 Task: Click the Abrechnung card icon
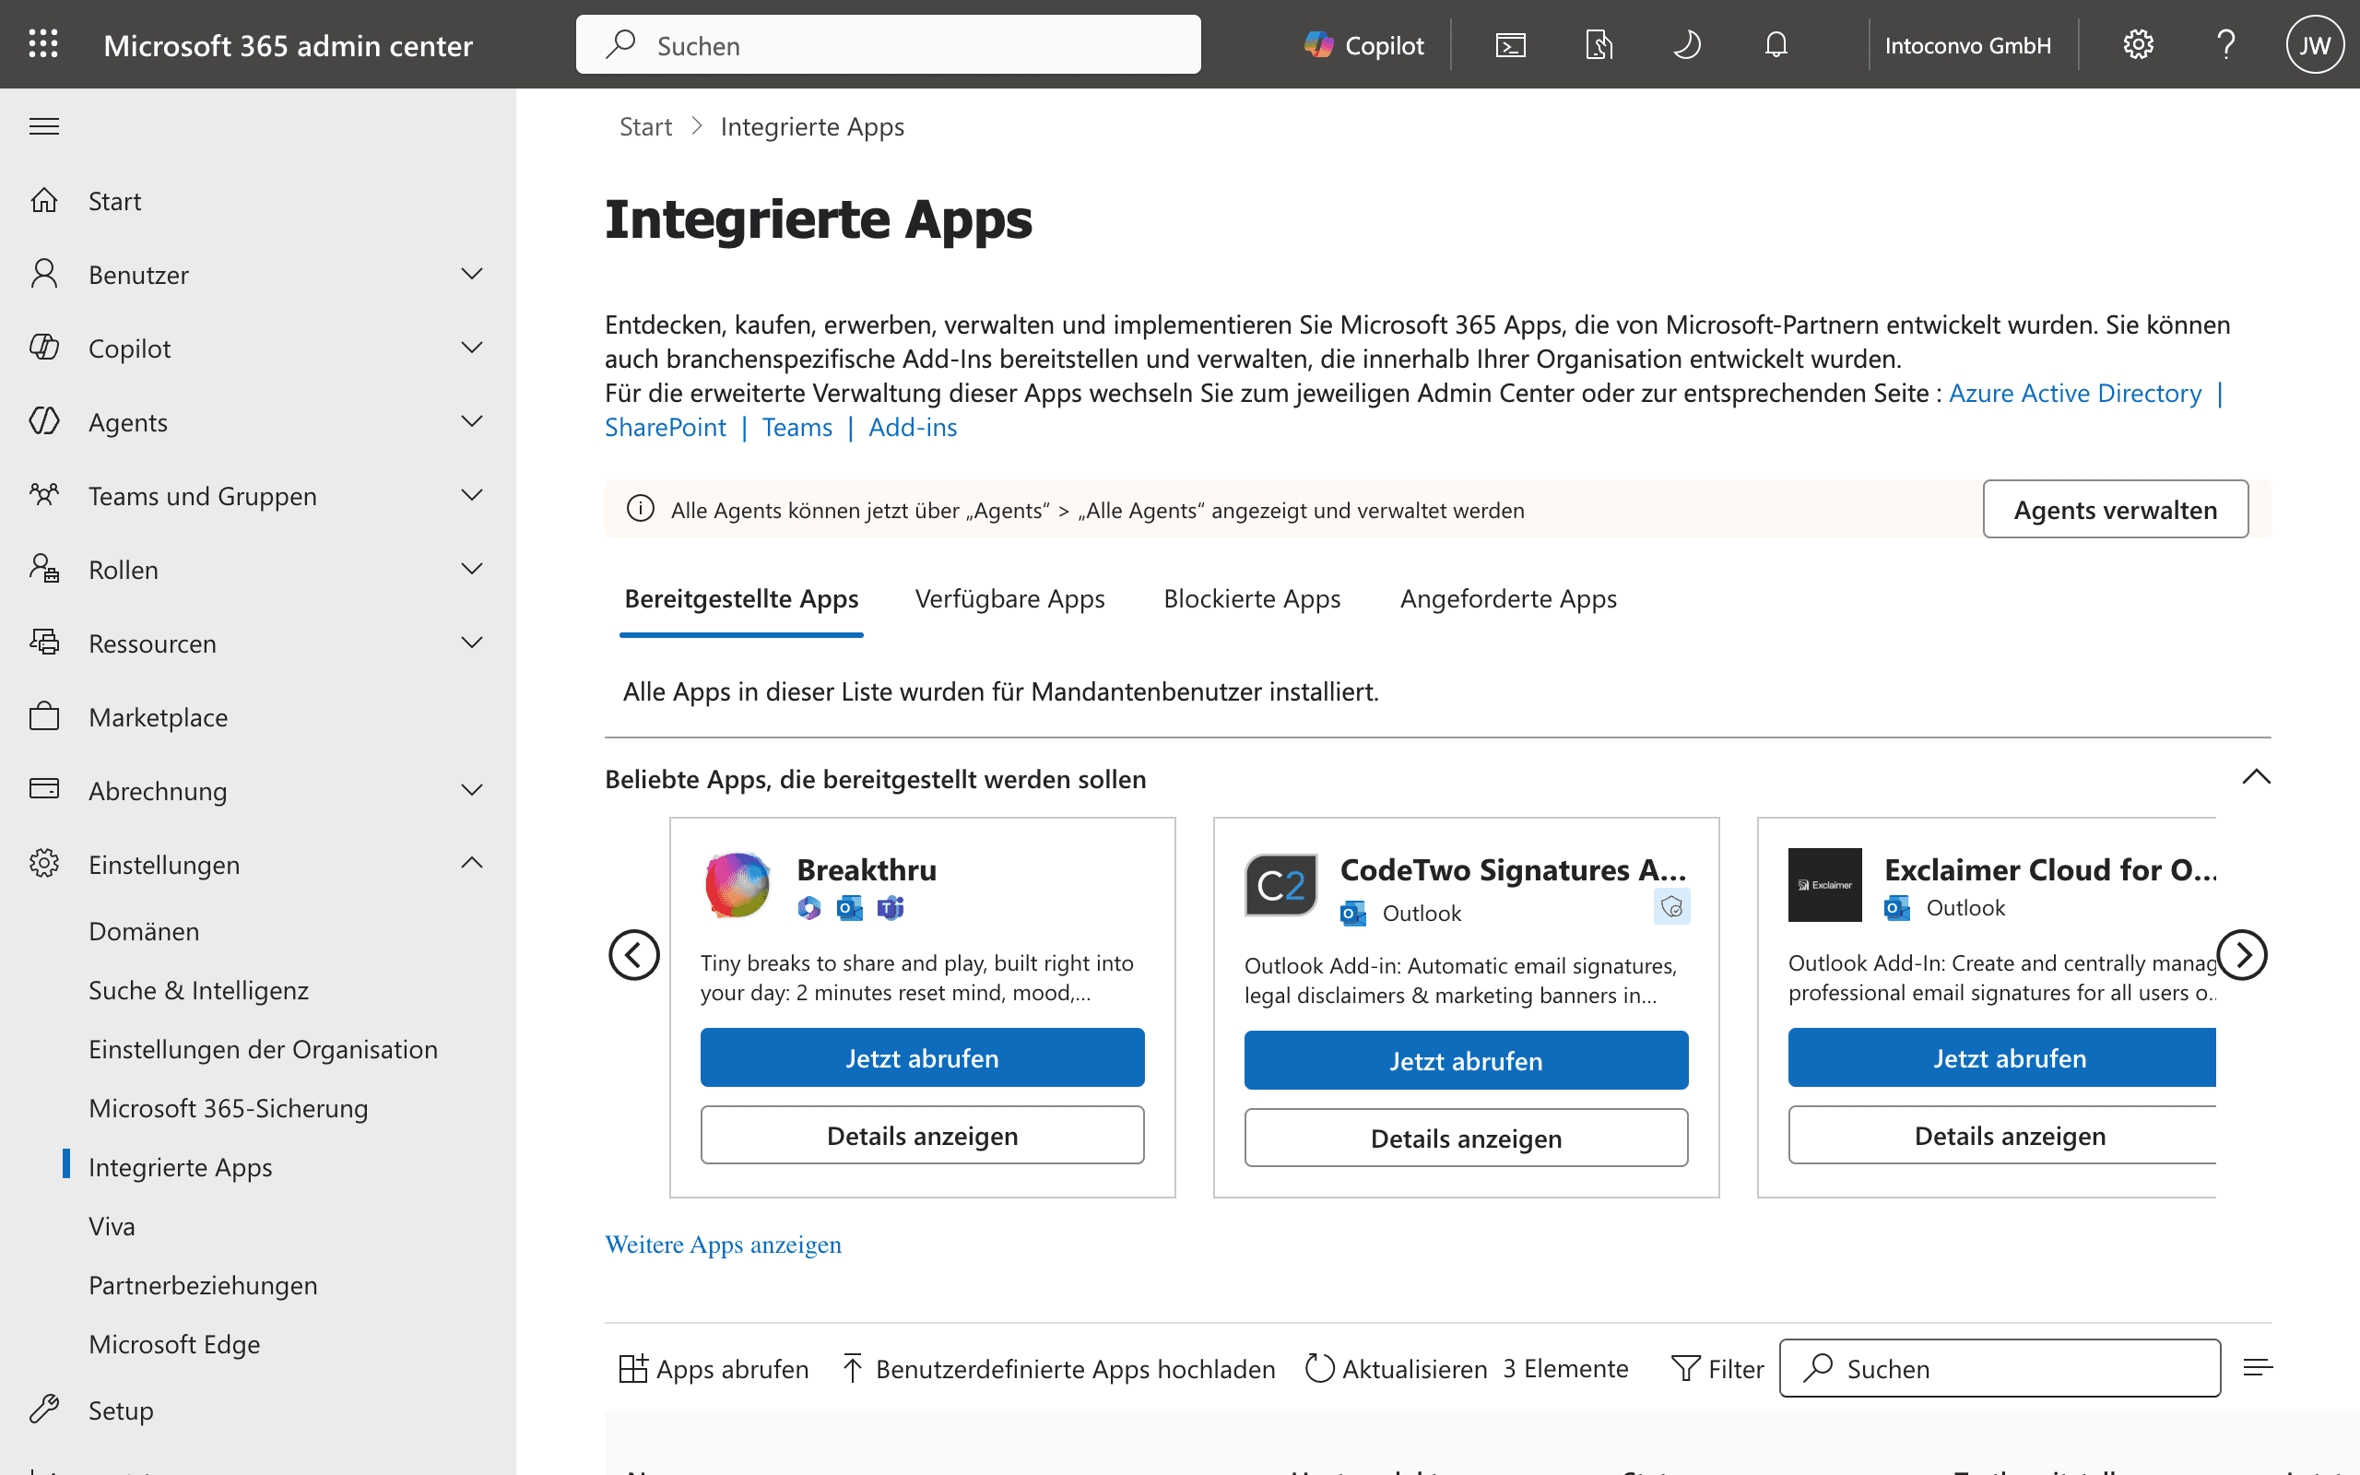[44, 789]
